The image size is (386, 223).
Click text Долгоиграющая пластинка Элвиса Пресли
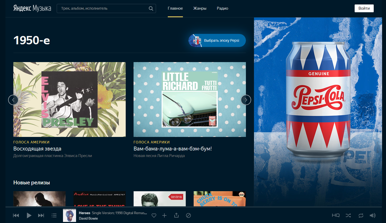coord(53,156)
